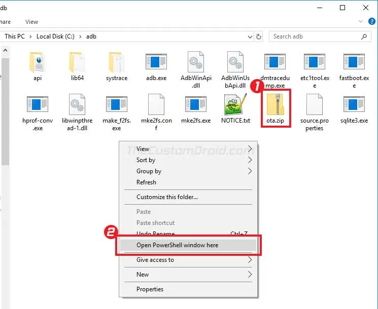Viewport: 378px width, 309px height.
Task: Select the NOTICE.txt file icon
Action: tap(235, 104)
